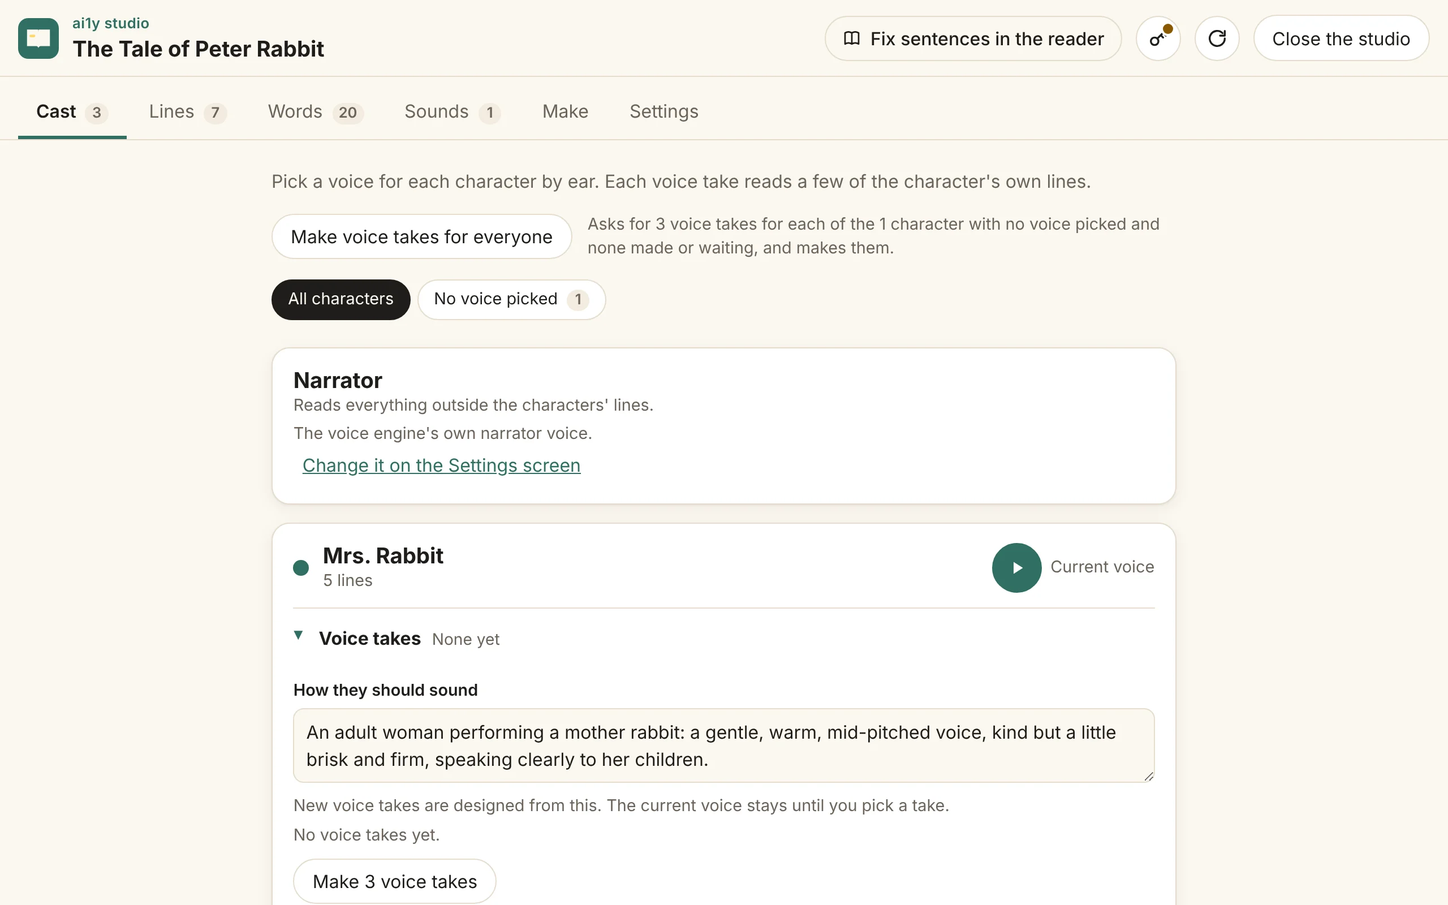
Task: Select the All characters filter
Action: [341, 299]
